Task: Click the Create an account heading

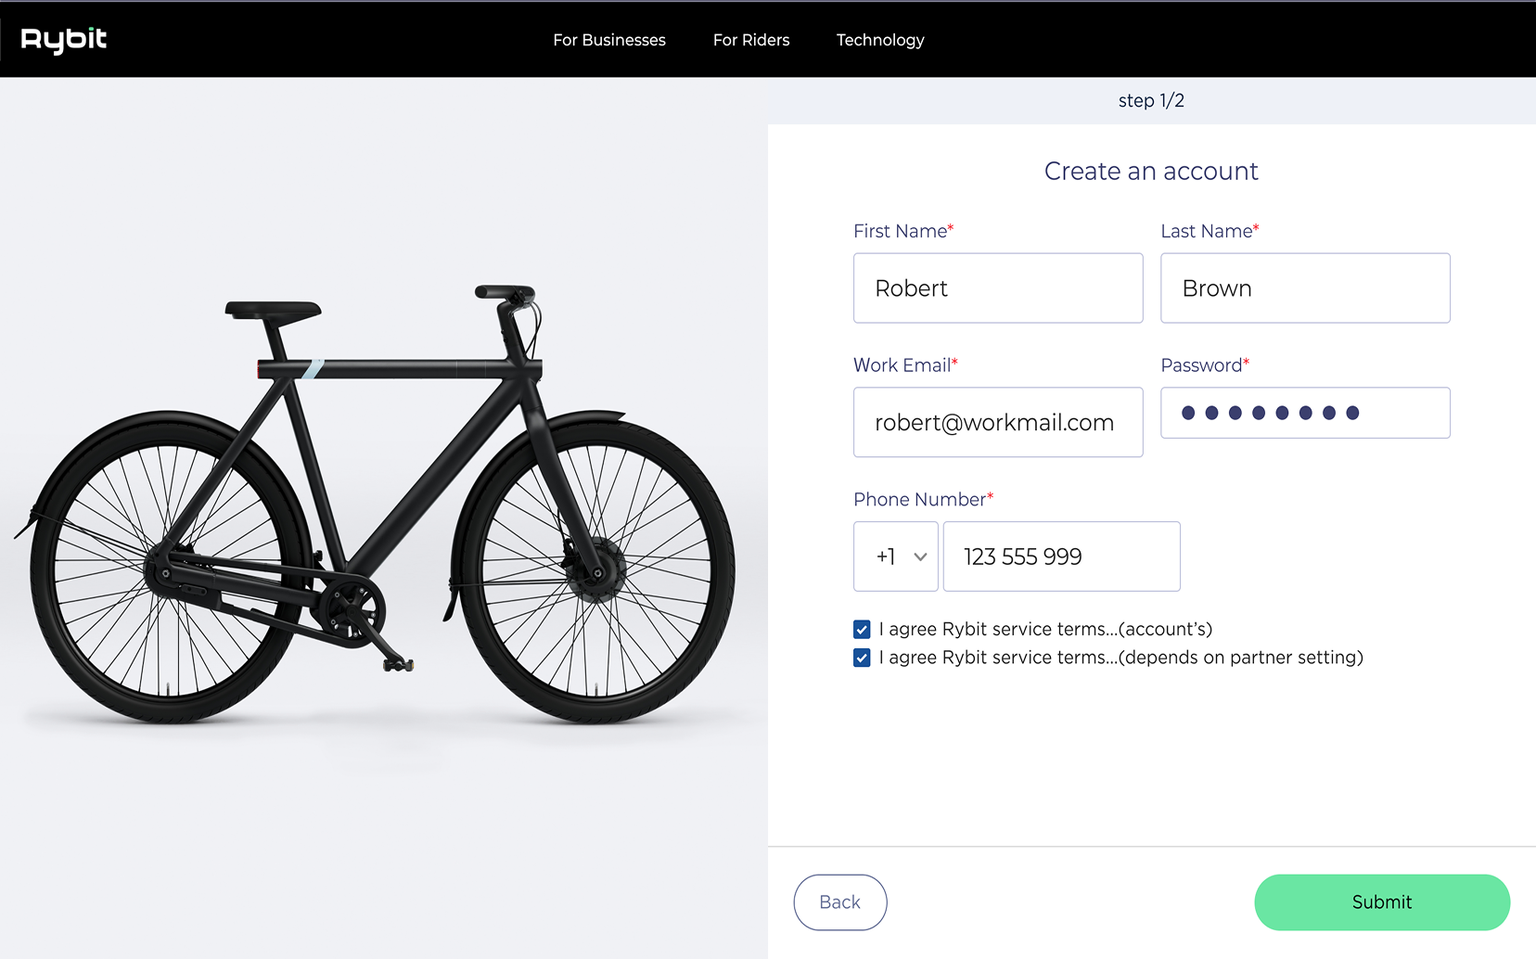Action: point(1151,171)
